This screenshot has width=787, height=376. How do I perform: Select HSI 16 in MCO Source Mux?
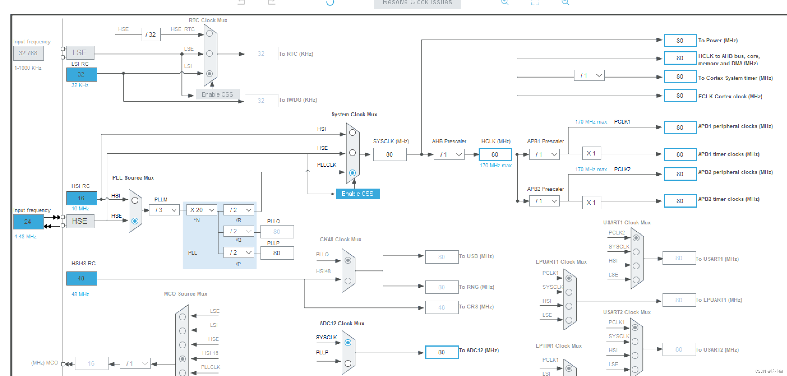(x=183, y=359)
